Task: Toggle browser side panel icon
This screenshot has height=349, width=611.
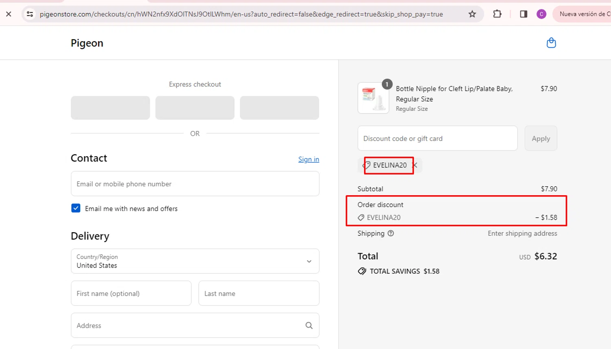Action: pos(523,14)
